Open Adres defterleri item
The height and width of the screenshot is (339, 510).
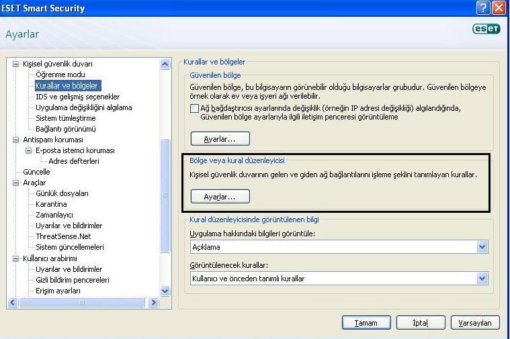73,161
